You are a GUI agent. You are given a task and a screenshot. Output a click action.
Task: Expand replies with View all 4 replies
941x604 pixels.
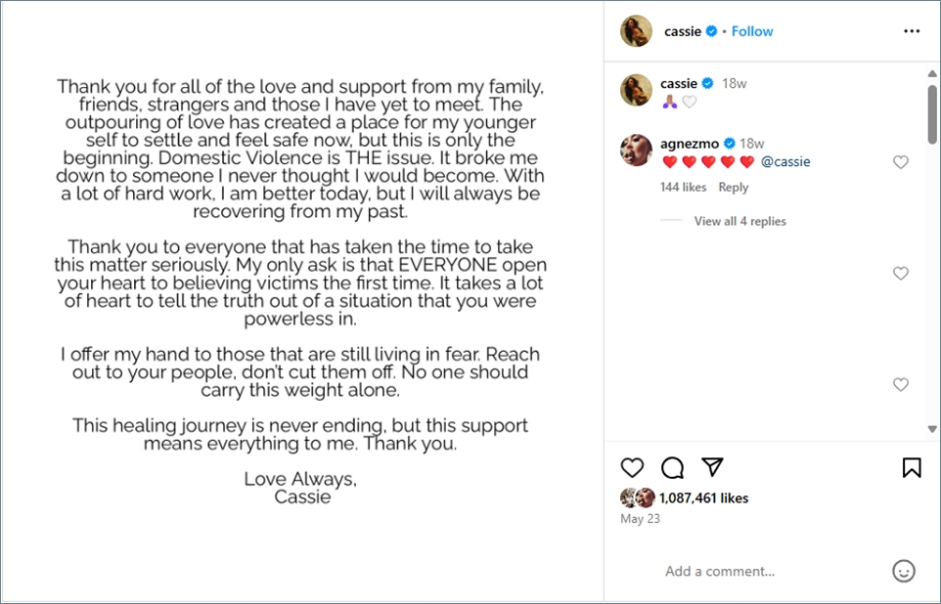(741, 221)
